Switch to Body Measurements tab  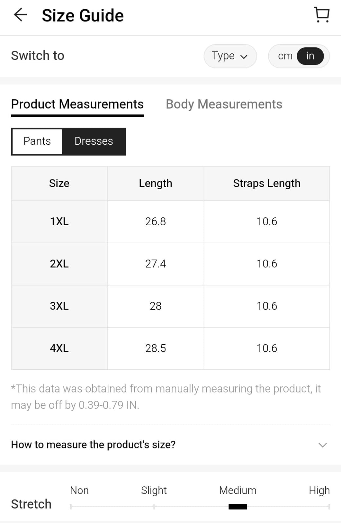pos(224,104)
